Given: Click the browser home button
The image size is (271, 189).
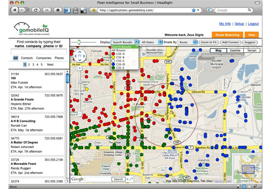Looking at the screenshot, I should click(58, 10).
